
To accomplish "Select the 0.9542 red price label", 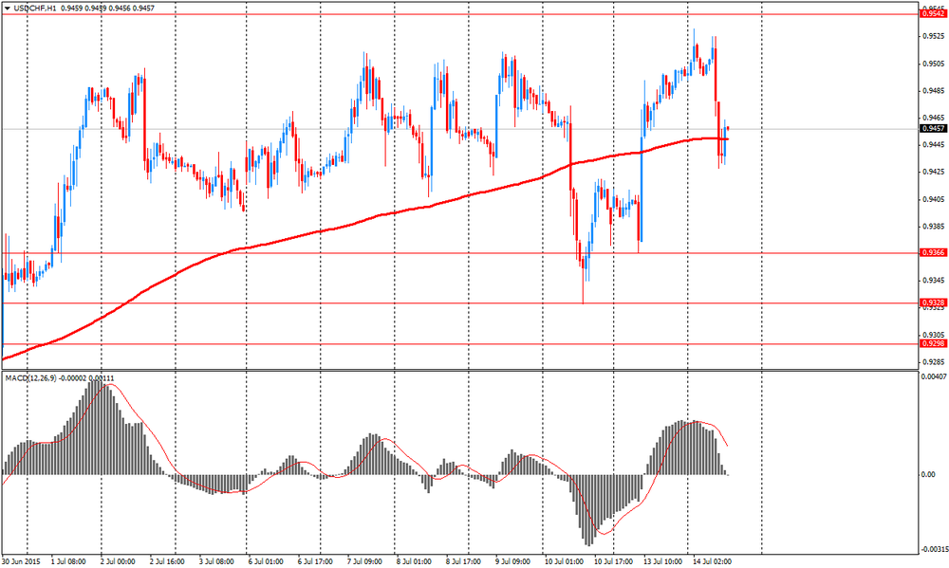I will 932,13.
